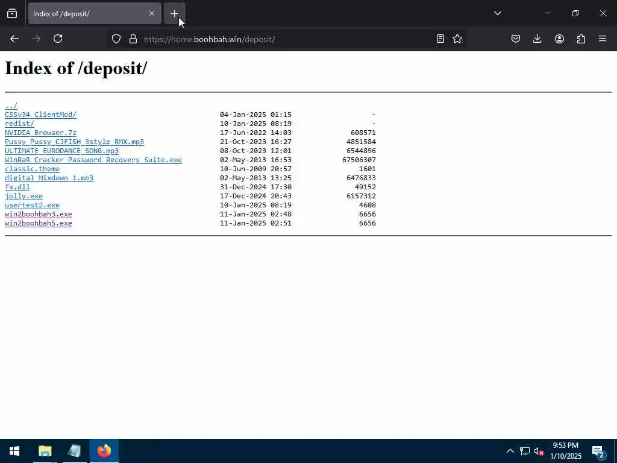Bookmark this page with star icon

457,39
